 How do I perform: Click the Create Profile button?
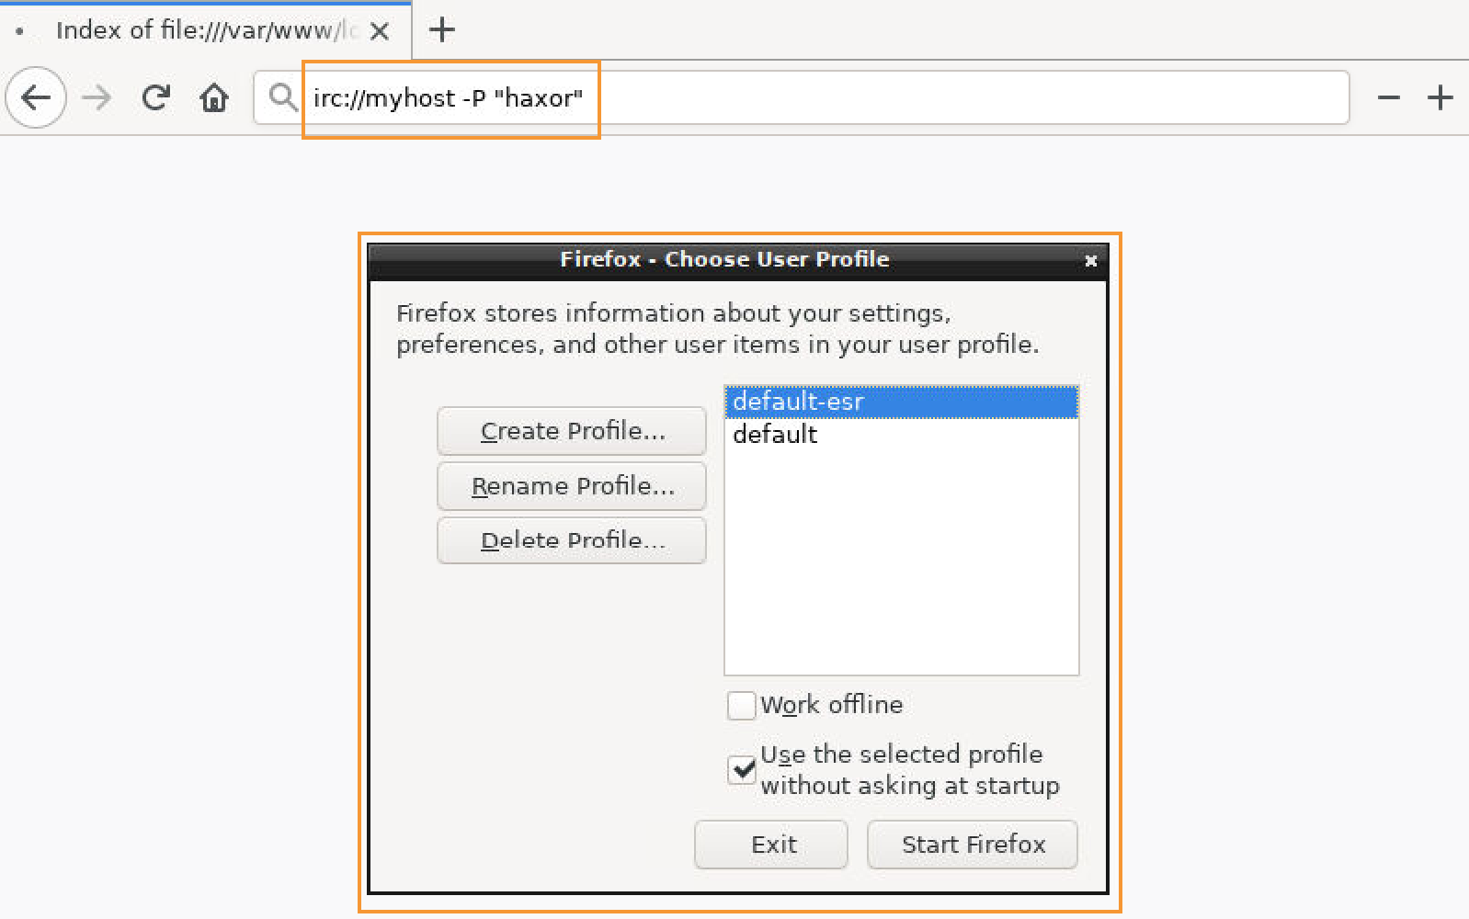pos(572,431)
